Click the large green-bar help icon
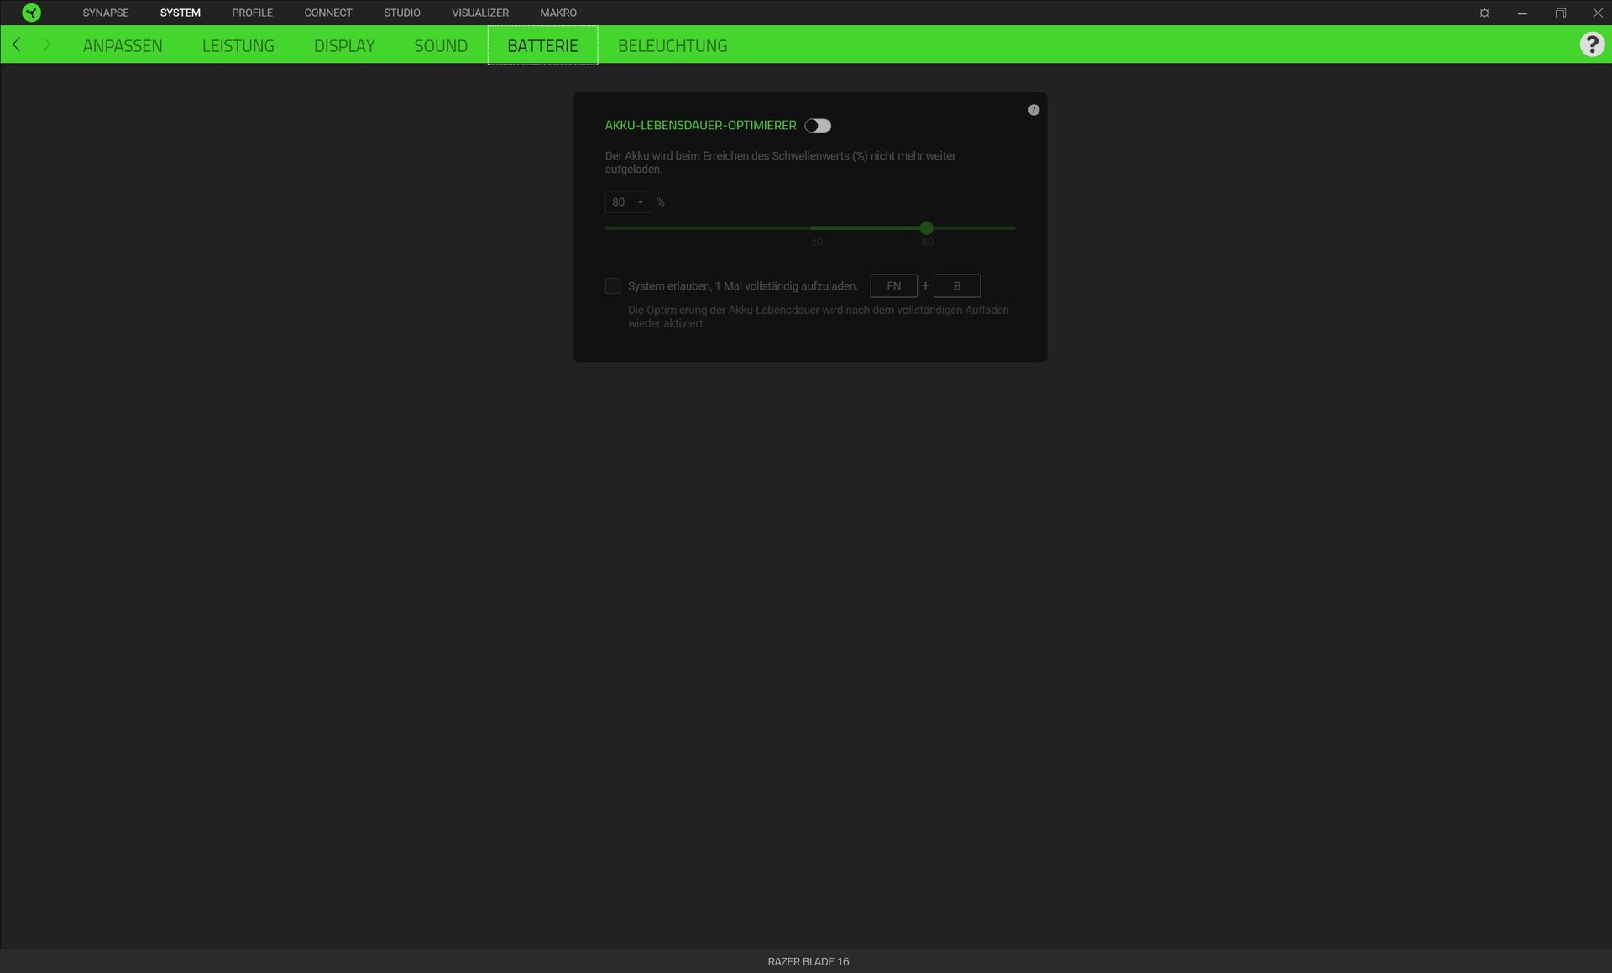The image size is (1612, 973). point(1591,44)
